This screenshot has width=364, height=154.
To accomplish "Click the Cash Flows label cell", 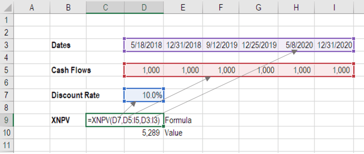I will point(71,70).
